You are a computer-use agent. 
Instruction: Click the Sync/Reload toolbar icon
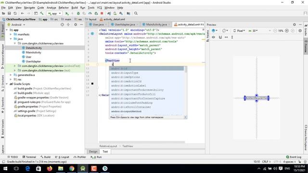click(15, 13)
